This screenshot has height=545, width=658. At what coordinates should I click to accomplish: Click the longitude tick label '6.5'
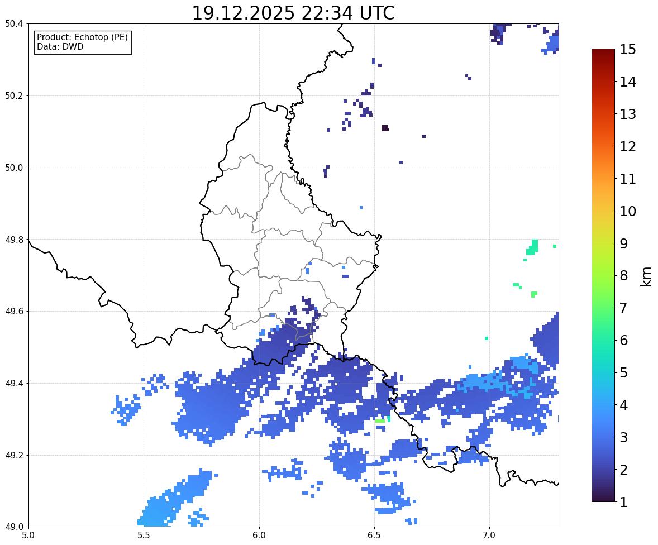374,536
